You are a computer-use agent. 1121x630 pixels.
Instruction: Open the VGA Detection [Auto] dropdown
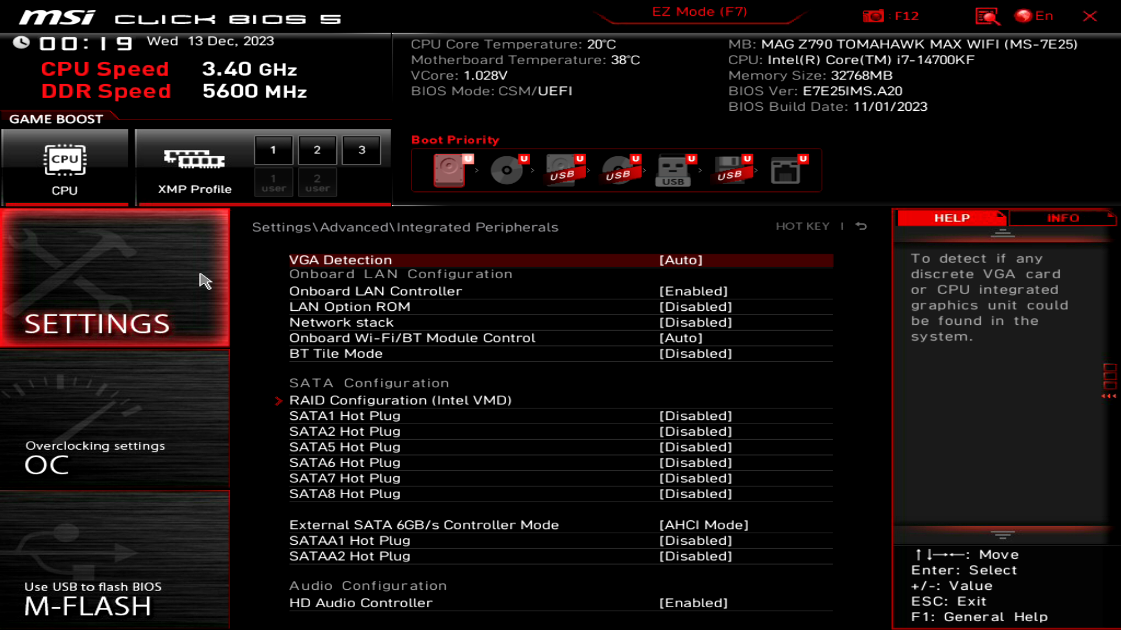[681, 260]
